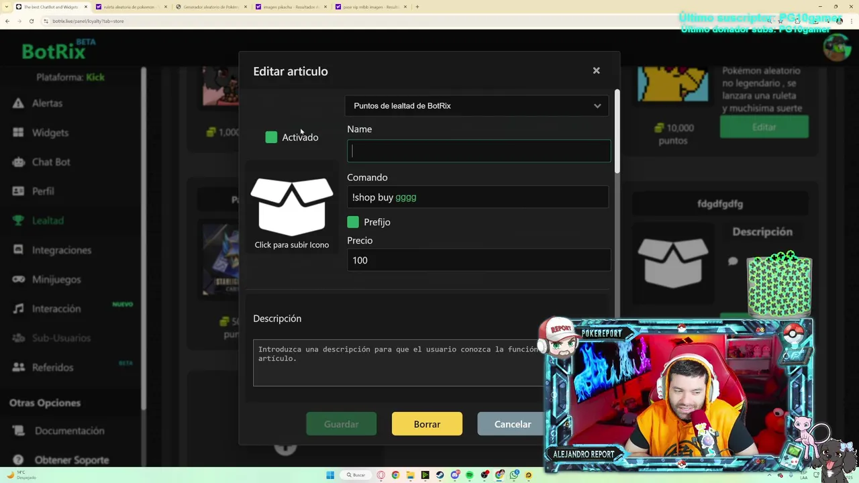Image resolution: width=859 pixels, height=483 pixels.
Task: Open the Referidos people icon in sidebar
Action: pyautogui.click(x=18, y=368)
